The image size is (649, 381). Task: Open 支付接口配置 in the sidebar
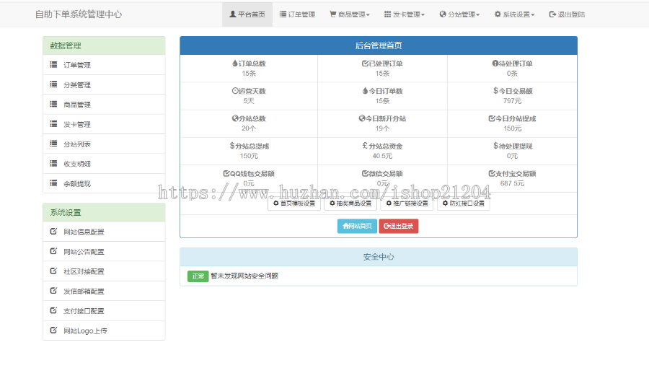coord(104,311)
